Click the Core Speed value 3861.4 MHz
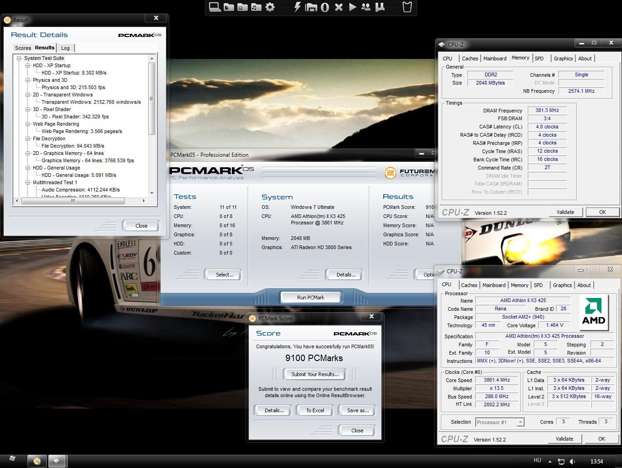This screenshot has width=622, height=468. [497, 380]
